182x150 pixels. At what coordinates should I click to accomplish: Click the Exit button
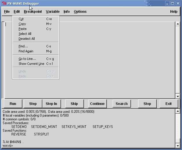tap(169, 103)
